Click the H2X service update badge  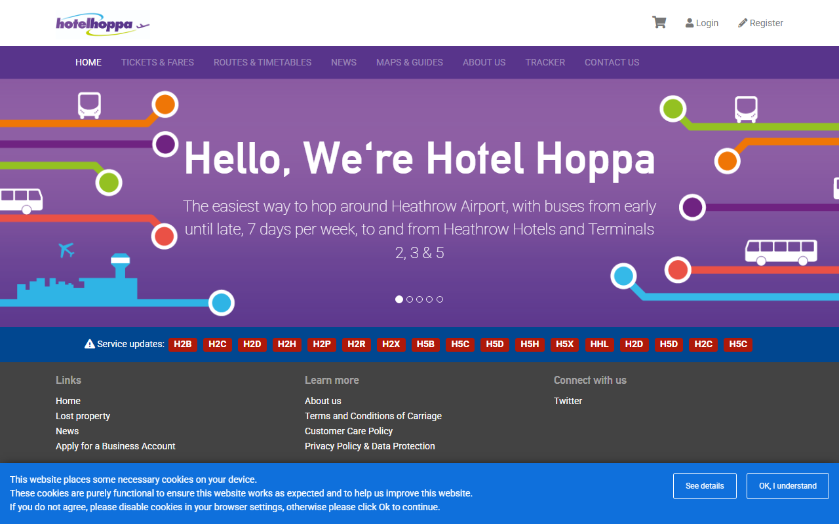tap(391, 344)
